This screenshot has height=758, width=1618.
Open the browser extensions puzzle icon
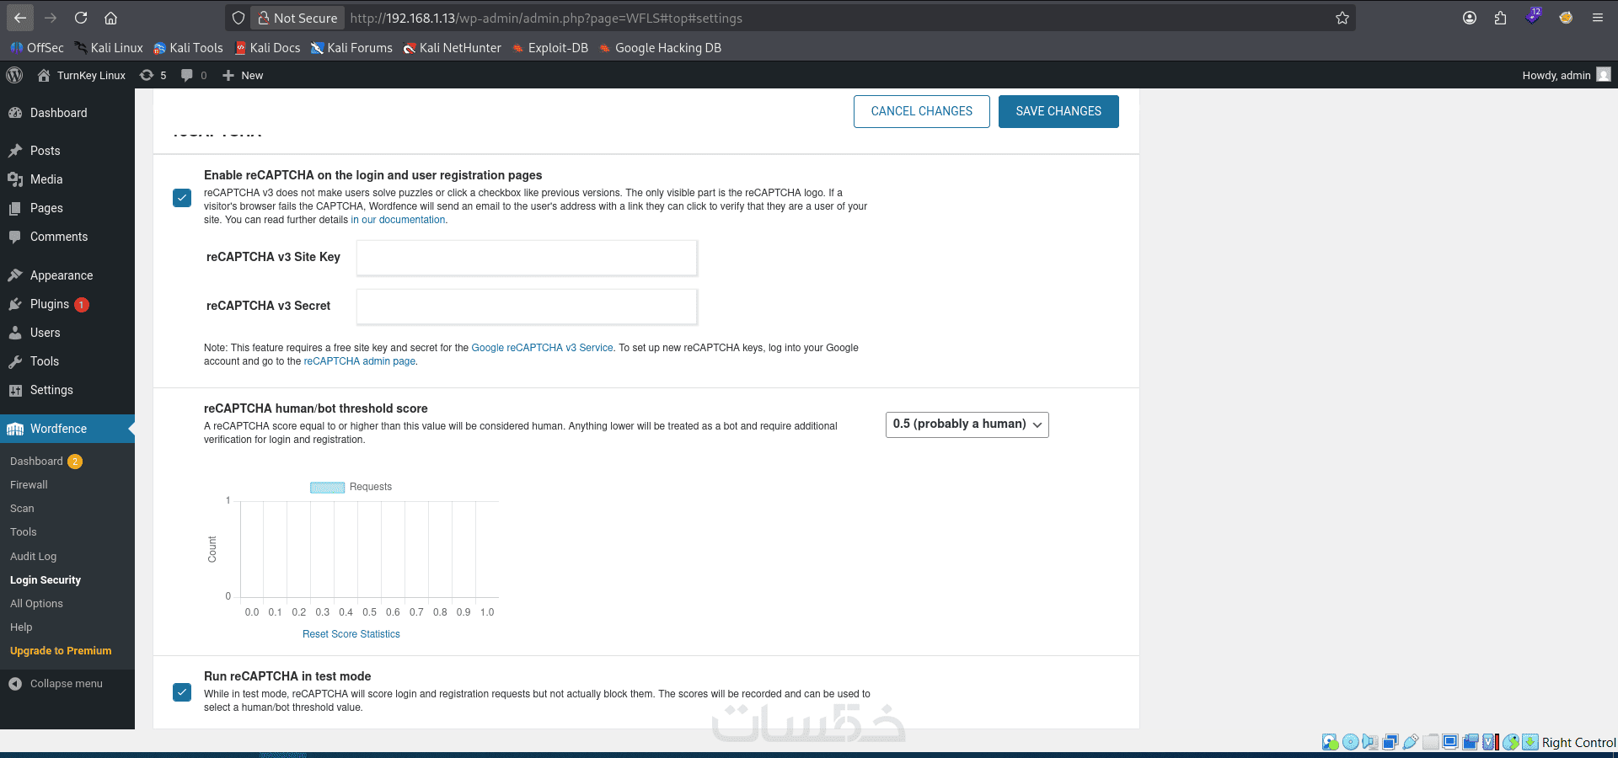point(1500,18)
